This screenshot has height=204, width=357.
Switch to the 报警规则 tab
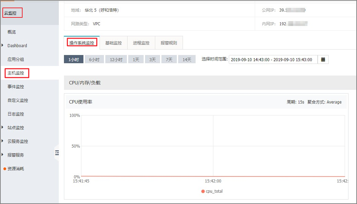pos(169,43)
